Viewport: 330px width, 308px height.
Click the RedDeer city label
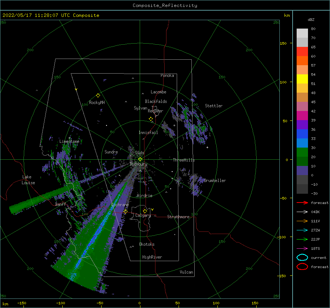click(x=155, y=111)
